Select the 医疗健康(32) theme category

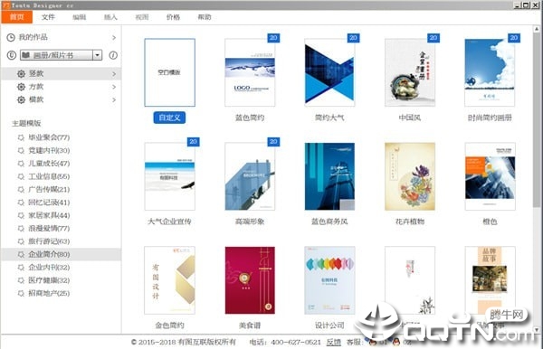(x=49, y=280)
